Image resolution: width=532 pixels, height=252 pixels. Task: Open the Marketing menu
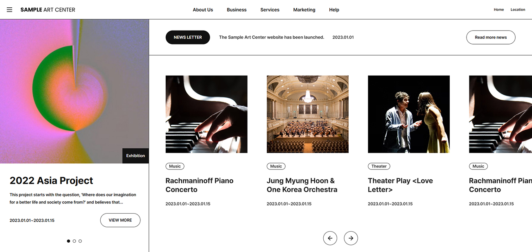point(304,9)
